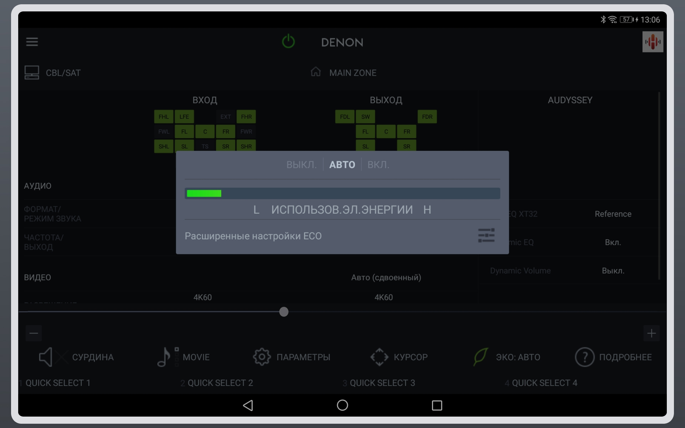This screenshot has width=685, height=428.
Task: Increase volume with the plus button
Action: 651,333
